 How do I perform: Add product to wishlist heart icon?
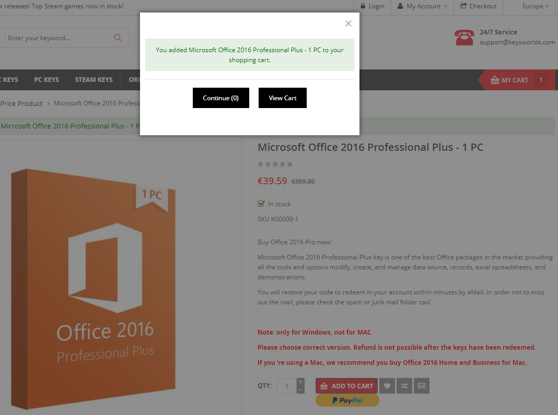pyautogui.click(x=387, y=386)
